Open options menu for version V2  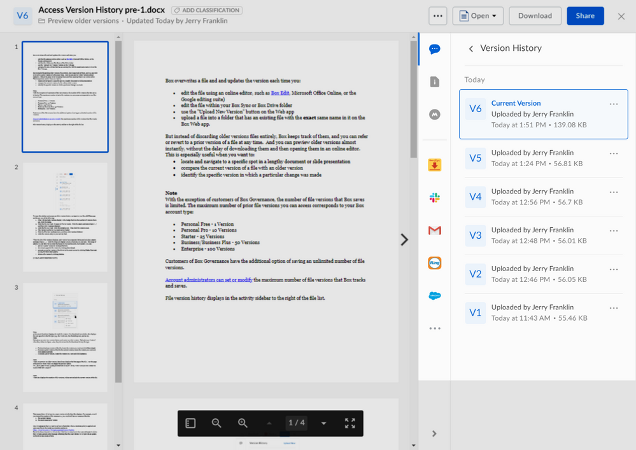pyautogui.click(x=614, y=269)
